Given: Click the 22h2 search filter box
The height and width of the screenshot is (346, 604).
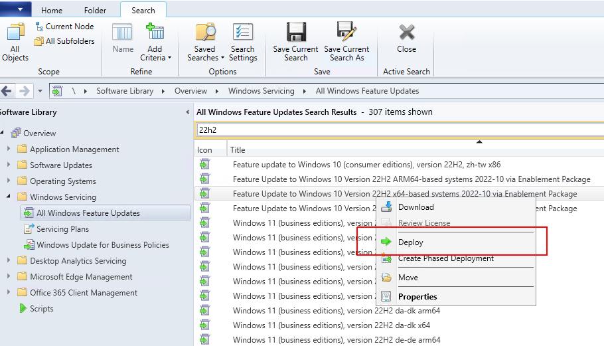Looking at the screenshot, I should point(400,130).
